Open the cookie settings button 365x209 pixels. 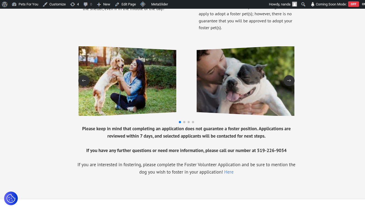11,198
